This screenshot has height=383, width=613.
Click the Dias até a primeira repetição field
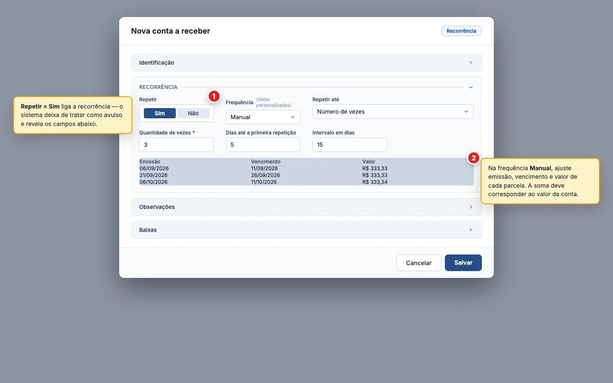click(x=263, y=145)
